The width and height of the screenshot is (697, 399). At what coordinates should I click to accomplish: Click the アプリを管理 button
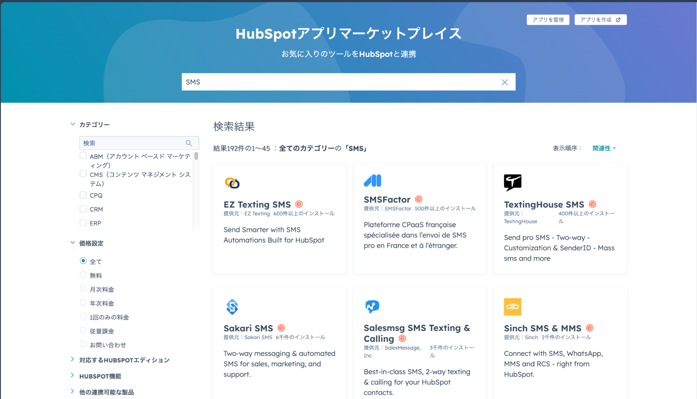pos(548,20)
